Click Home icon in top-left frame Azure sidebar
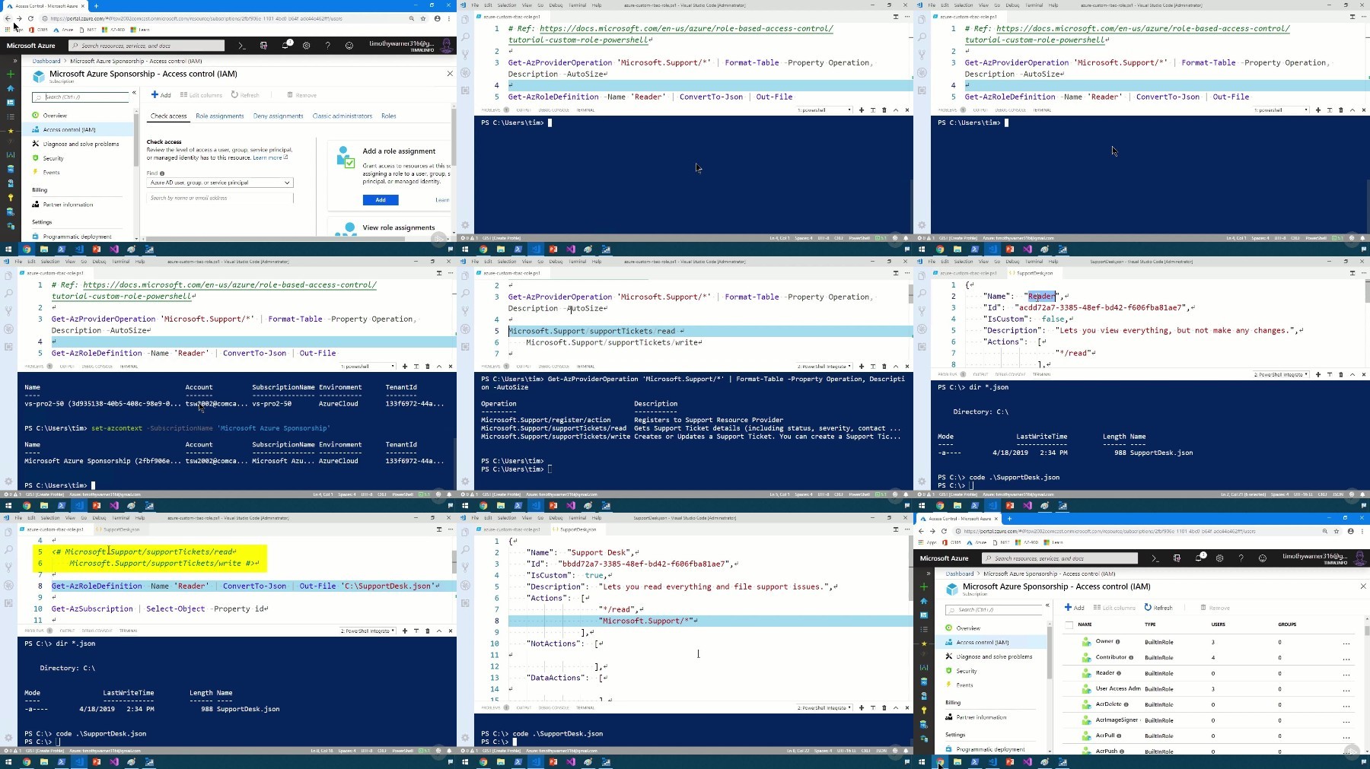 click(x=11, y=88)
